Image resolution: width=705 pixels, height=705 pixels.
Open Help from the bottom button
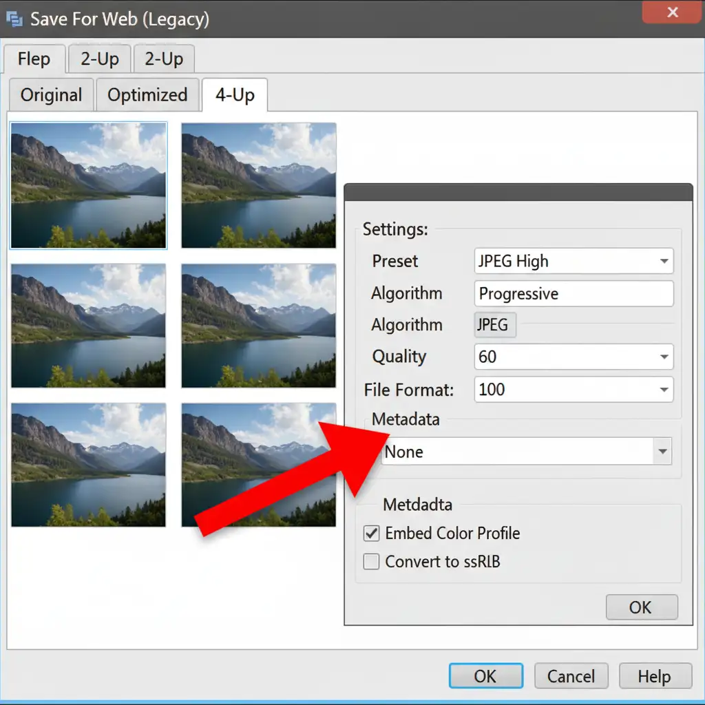tap(654, 677)
